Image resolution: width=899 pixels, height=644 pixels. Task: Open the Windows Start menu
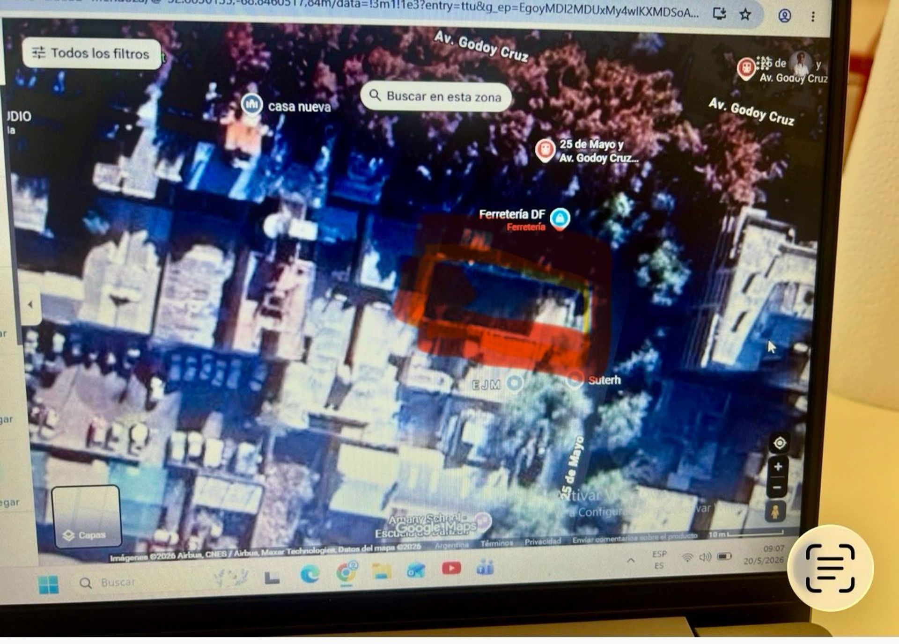49,585
